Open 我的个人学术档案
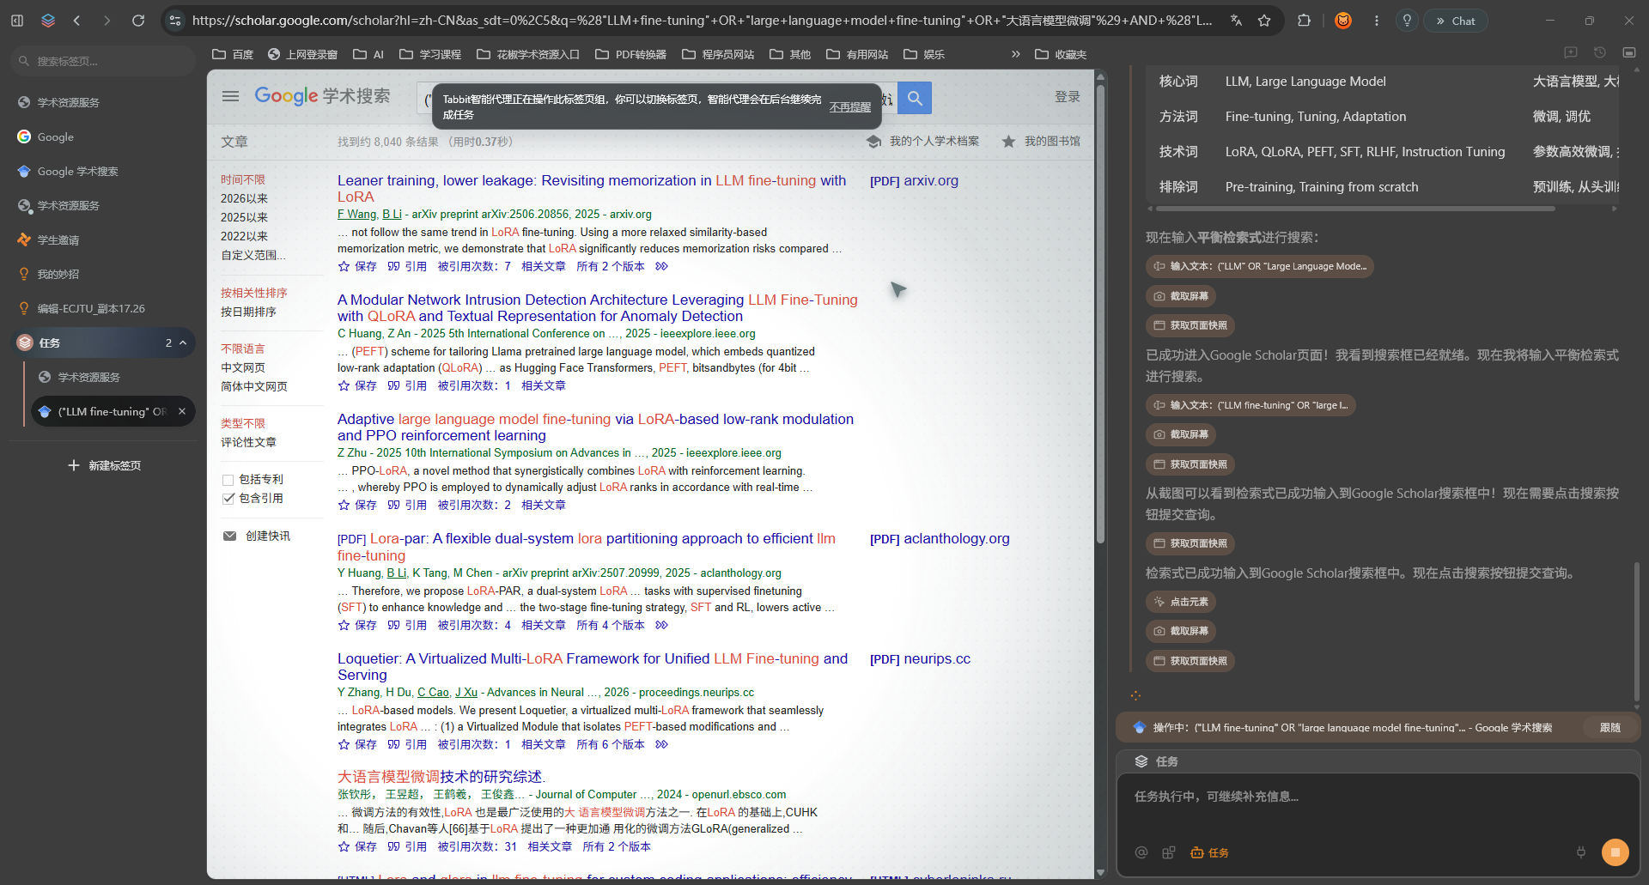Viewport: 1649px width, 885px height. [922, 141]
